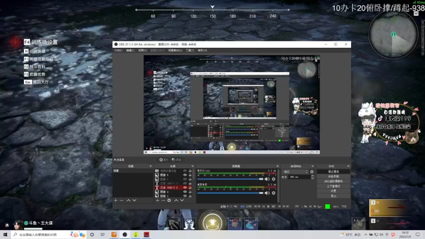Screen dimensions: 425x239
Task: Adjust the desktop audio volume slider
Action: click(x=230, y=193)
